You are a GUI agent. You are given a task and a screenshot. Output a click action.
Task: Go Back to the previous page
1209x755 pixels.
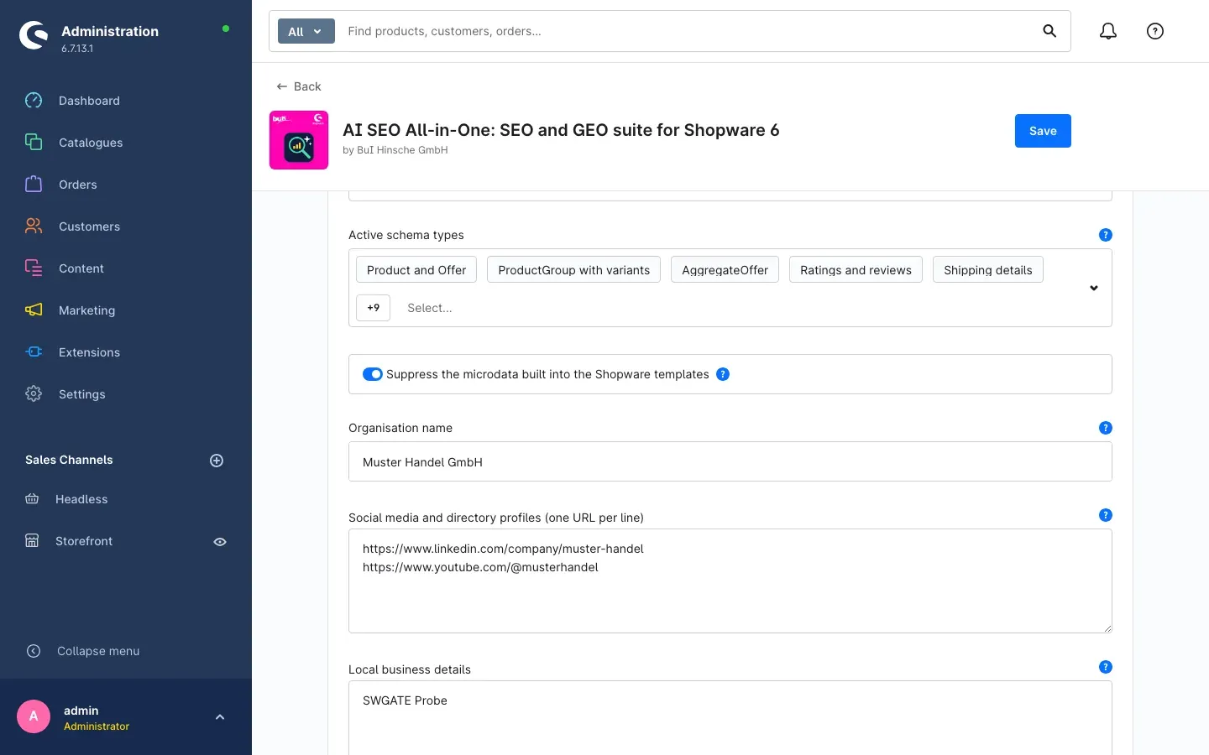299,86
